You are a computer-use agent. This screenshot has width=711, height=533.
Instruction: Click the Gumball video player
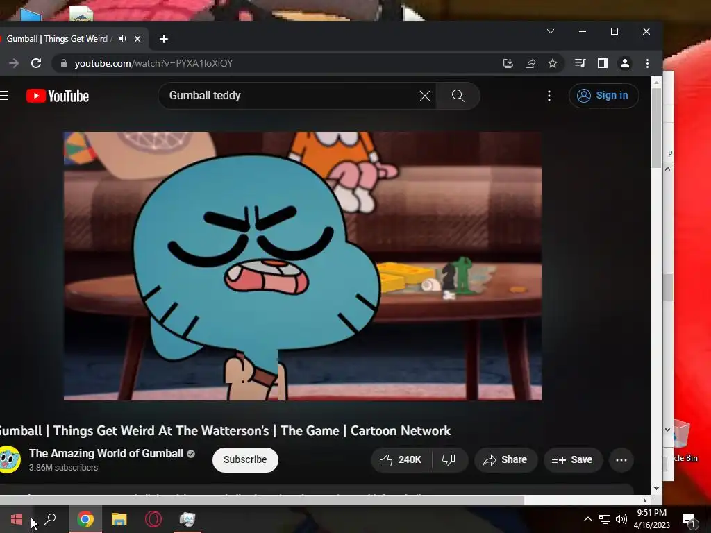303,266
